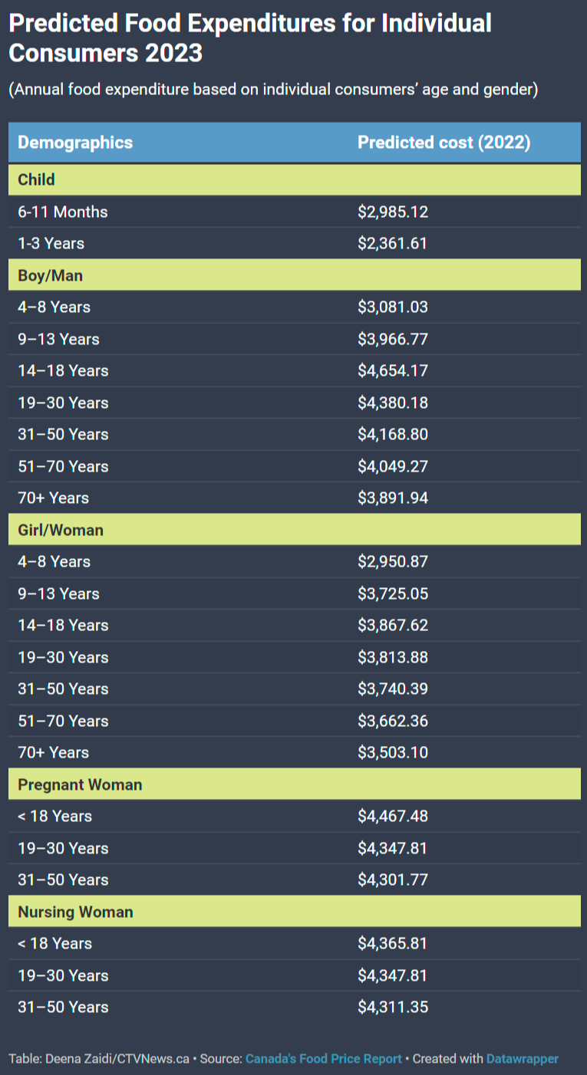Viewport: 587px width, 1075px height.
Task: Click the $4,467.48 cost value
Action: point(393,817)
